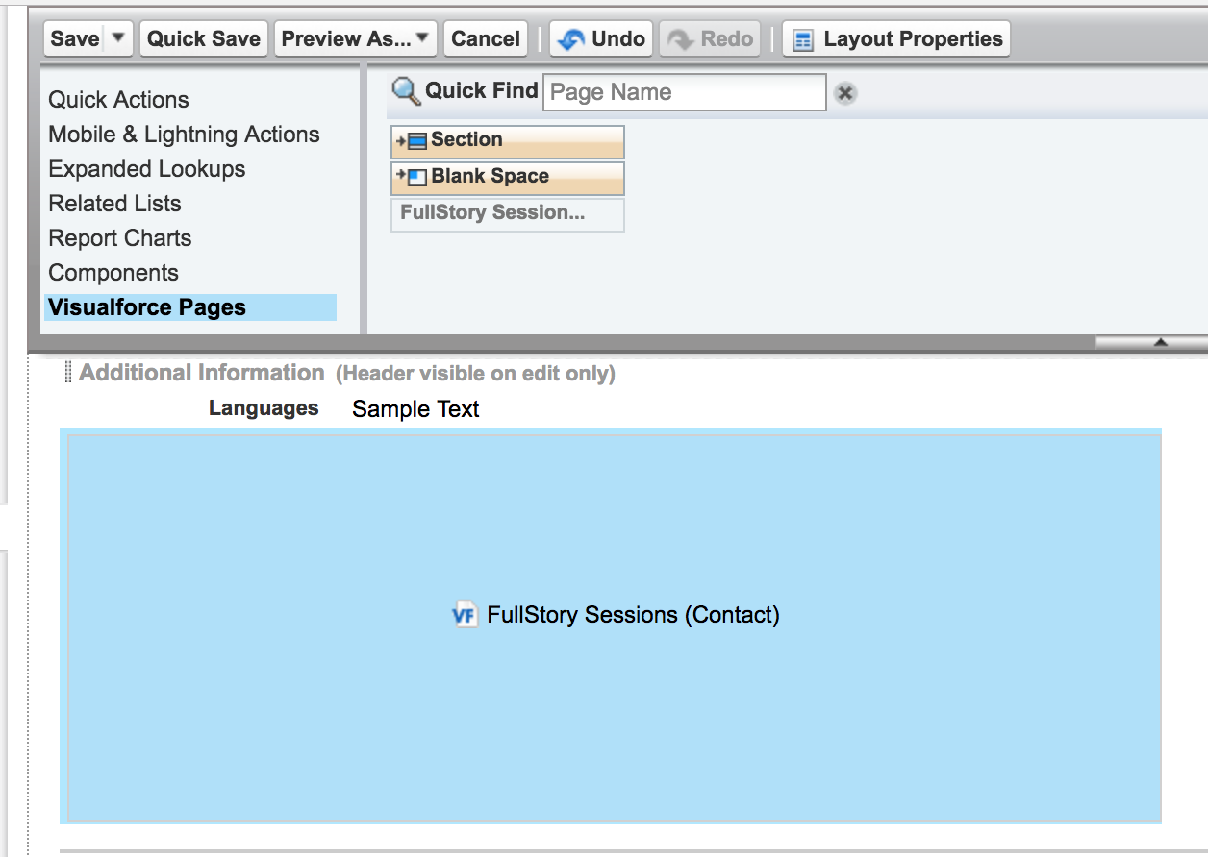The height and width of the screenshot is (857, 1208).
Task: Focus the Quick Find Page Name field
Action: click(x=685, y=92)
